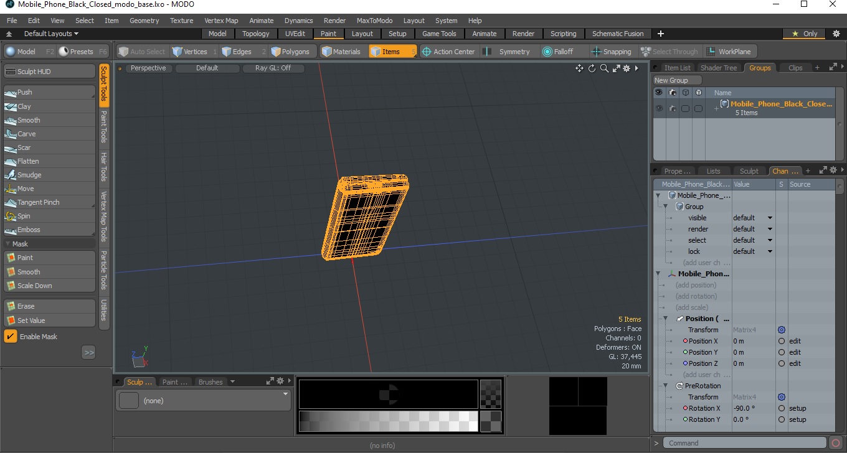Click the Perspective view button

pos(148,68)
